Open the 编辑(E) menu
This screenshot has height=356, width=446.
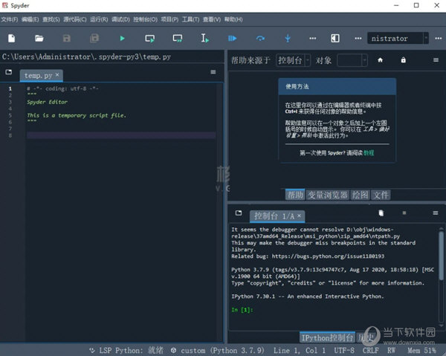point(30,19)
